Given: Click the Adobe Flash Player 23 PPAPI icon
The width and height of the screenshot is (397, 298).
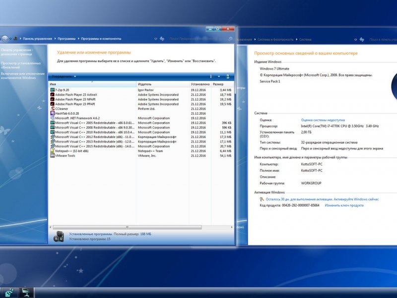Looking at the screenshot, I should (x=53, y=104).
